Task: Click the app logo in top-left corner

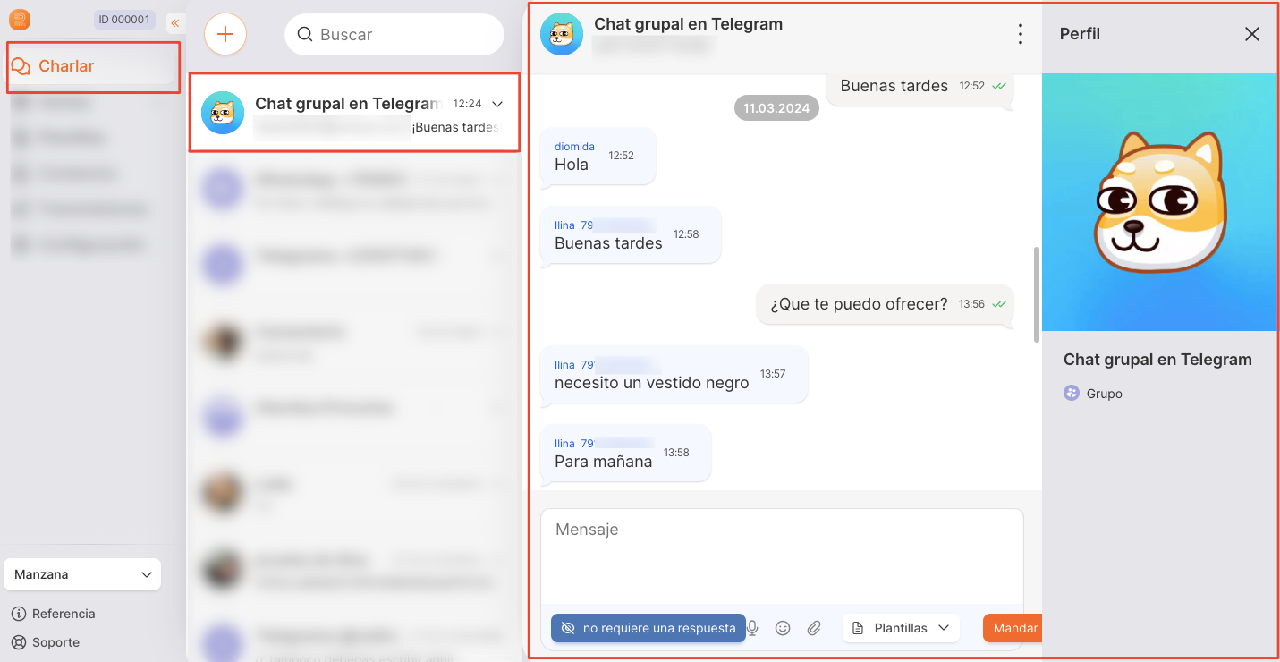Action: pos(20,20)
